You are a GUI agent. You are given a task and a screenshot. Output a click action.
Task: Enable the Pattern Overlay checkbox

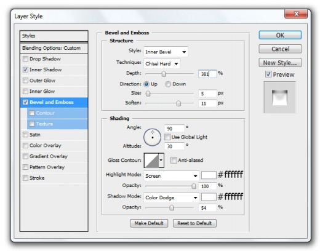pyautogui.click(x=25, y=167)
